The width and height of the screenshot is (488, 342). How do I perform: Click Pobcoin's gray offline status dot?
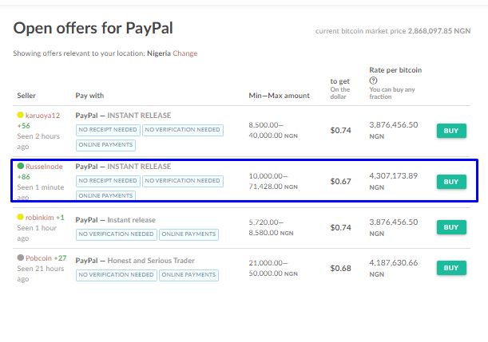[x=21, y=257]
